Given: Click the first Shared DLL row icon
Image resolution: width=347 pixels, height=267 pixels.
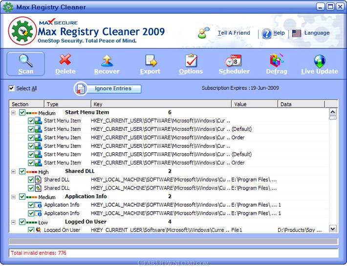Looking at the screenshot, I should tap(38, 180).
